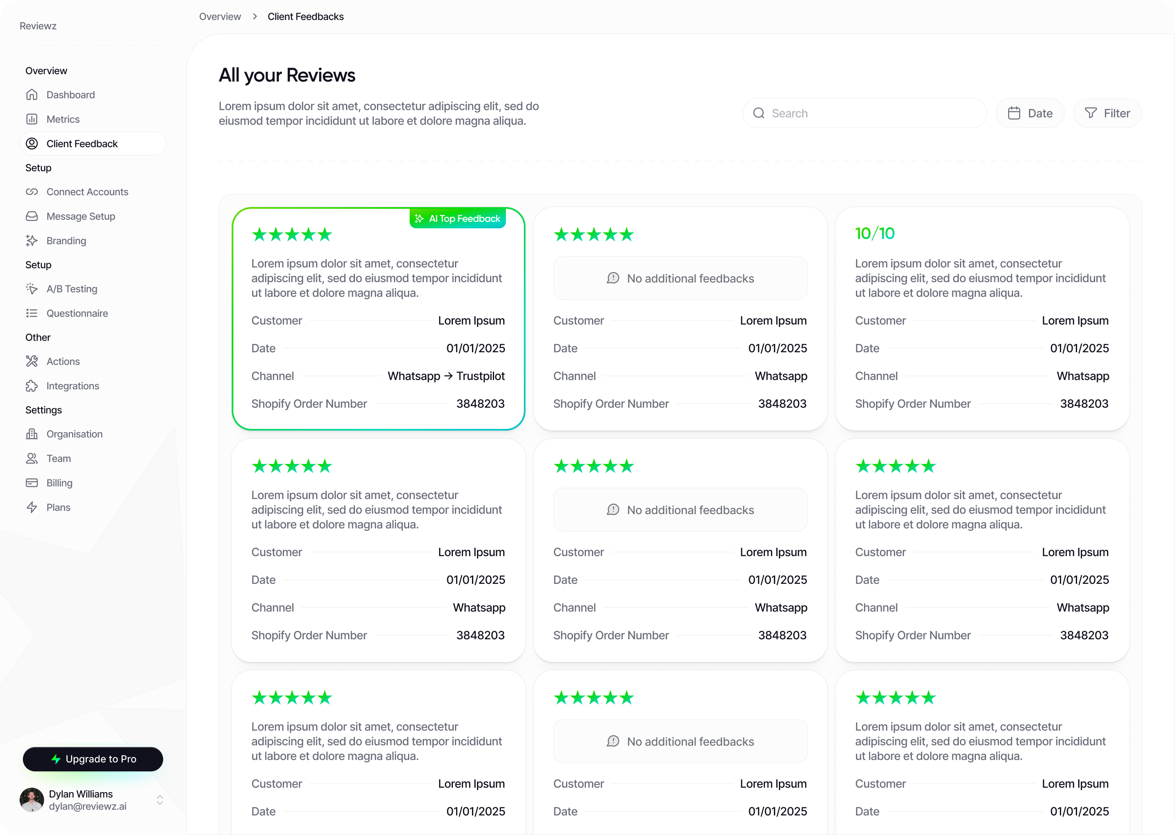Click the Reviewz logo text
This screenshot has width=1175, height=835.
tap(38, 26)
